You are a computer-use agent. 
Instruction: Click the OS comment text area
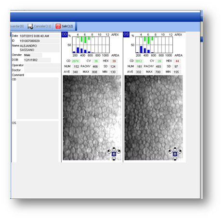pyautogui.click(x=38, y=142)
